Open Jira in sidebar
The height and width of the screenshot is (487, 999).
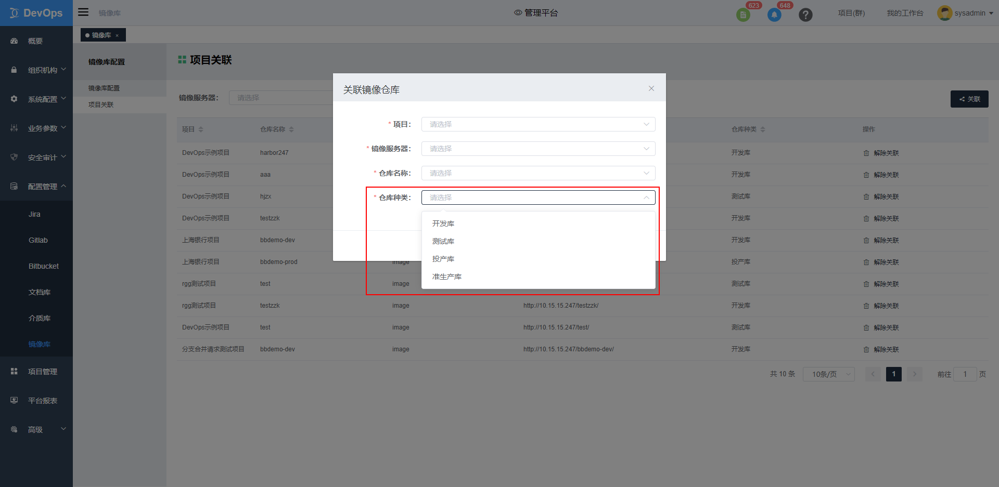[34, 214]
